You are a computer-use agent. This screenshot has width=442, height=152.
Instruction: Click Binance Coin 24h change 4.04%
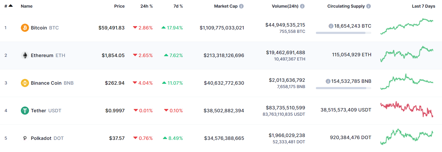pyautogui.click(x=143, y=83)
